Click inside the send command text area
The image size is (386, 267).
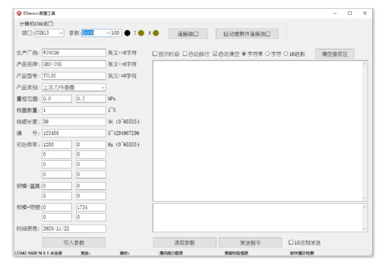(x=257, y=218)
